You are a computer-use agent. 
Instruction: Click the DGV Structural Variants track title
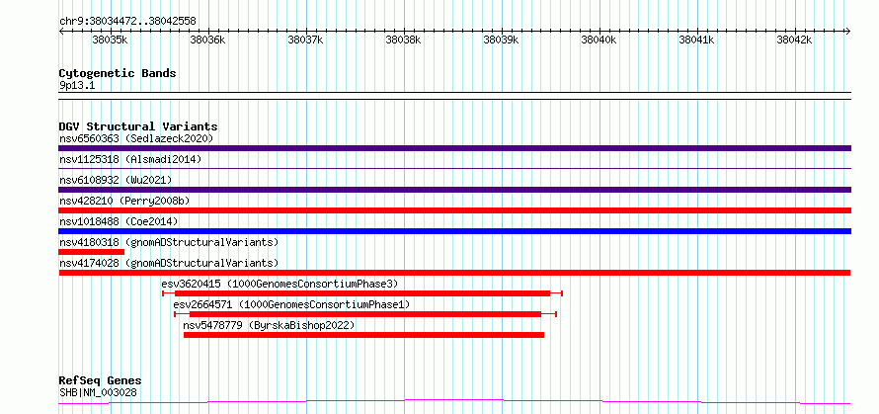tap(138, 126)
